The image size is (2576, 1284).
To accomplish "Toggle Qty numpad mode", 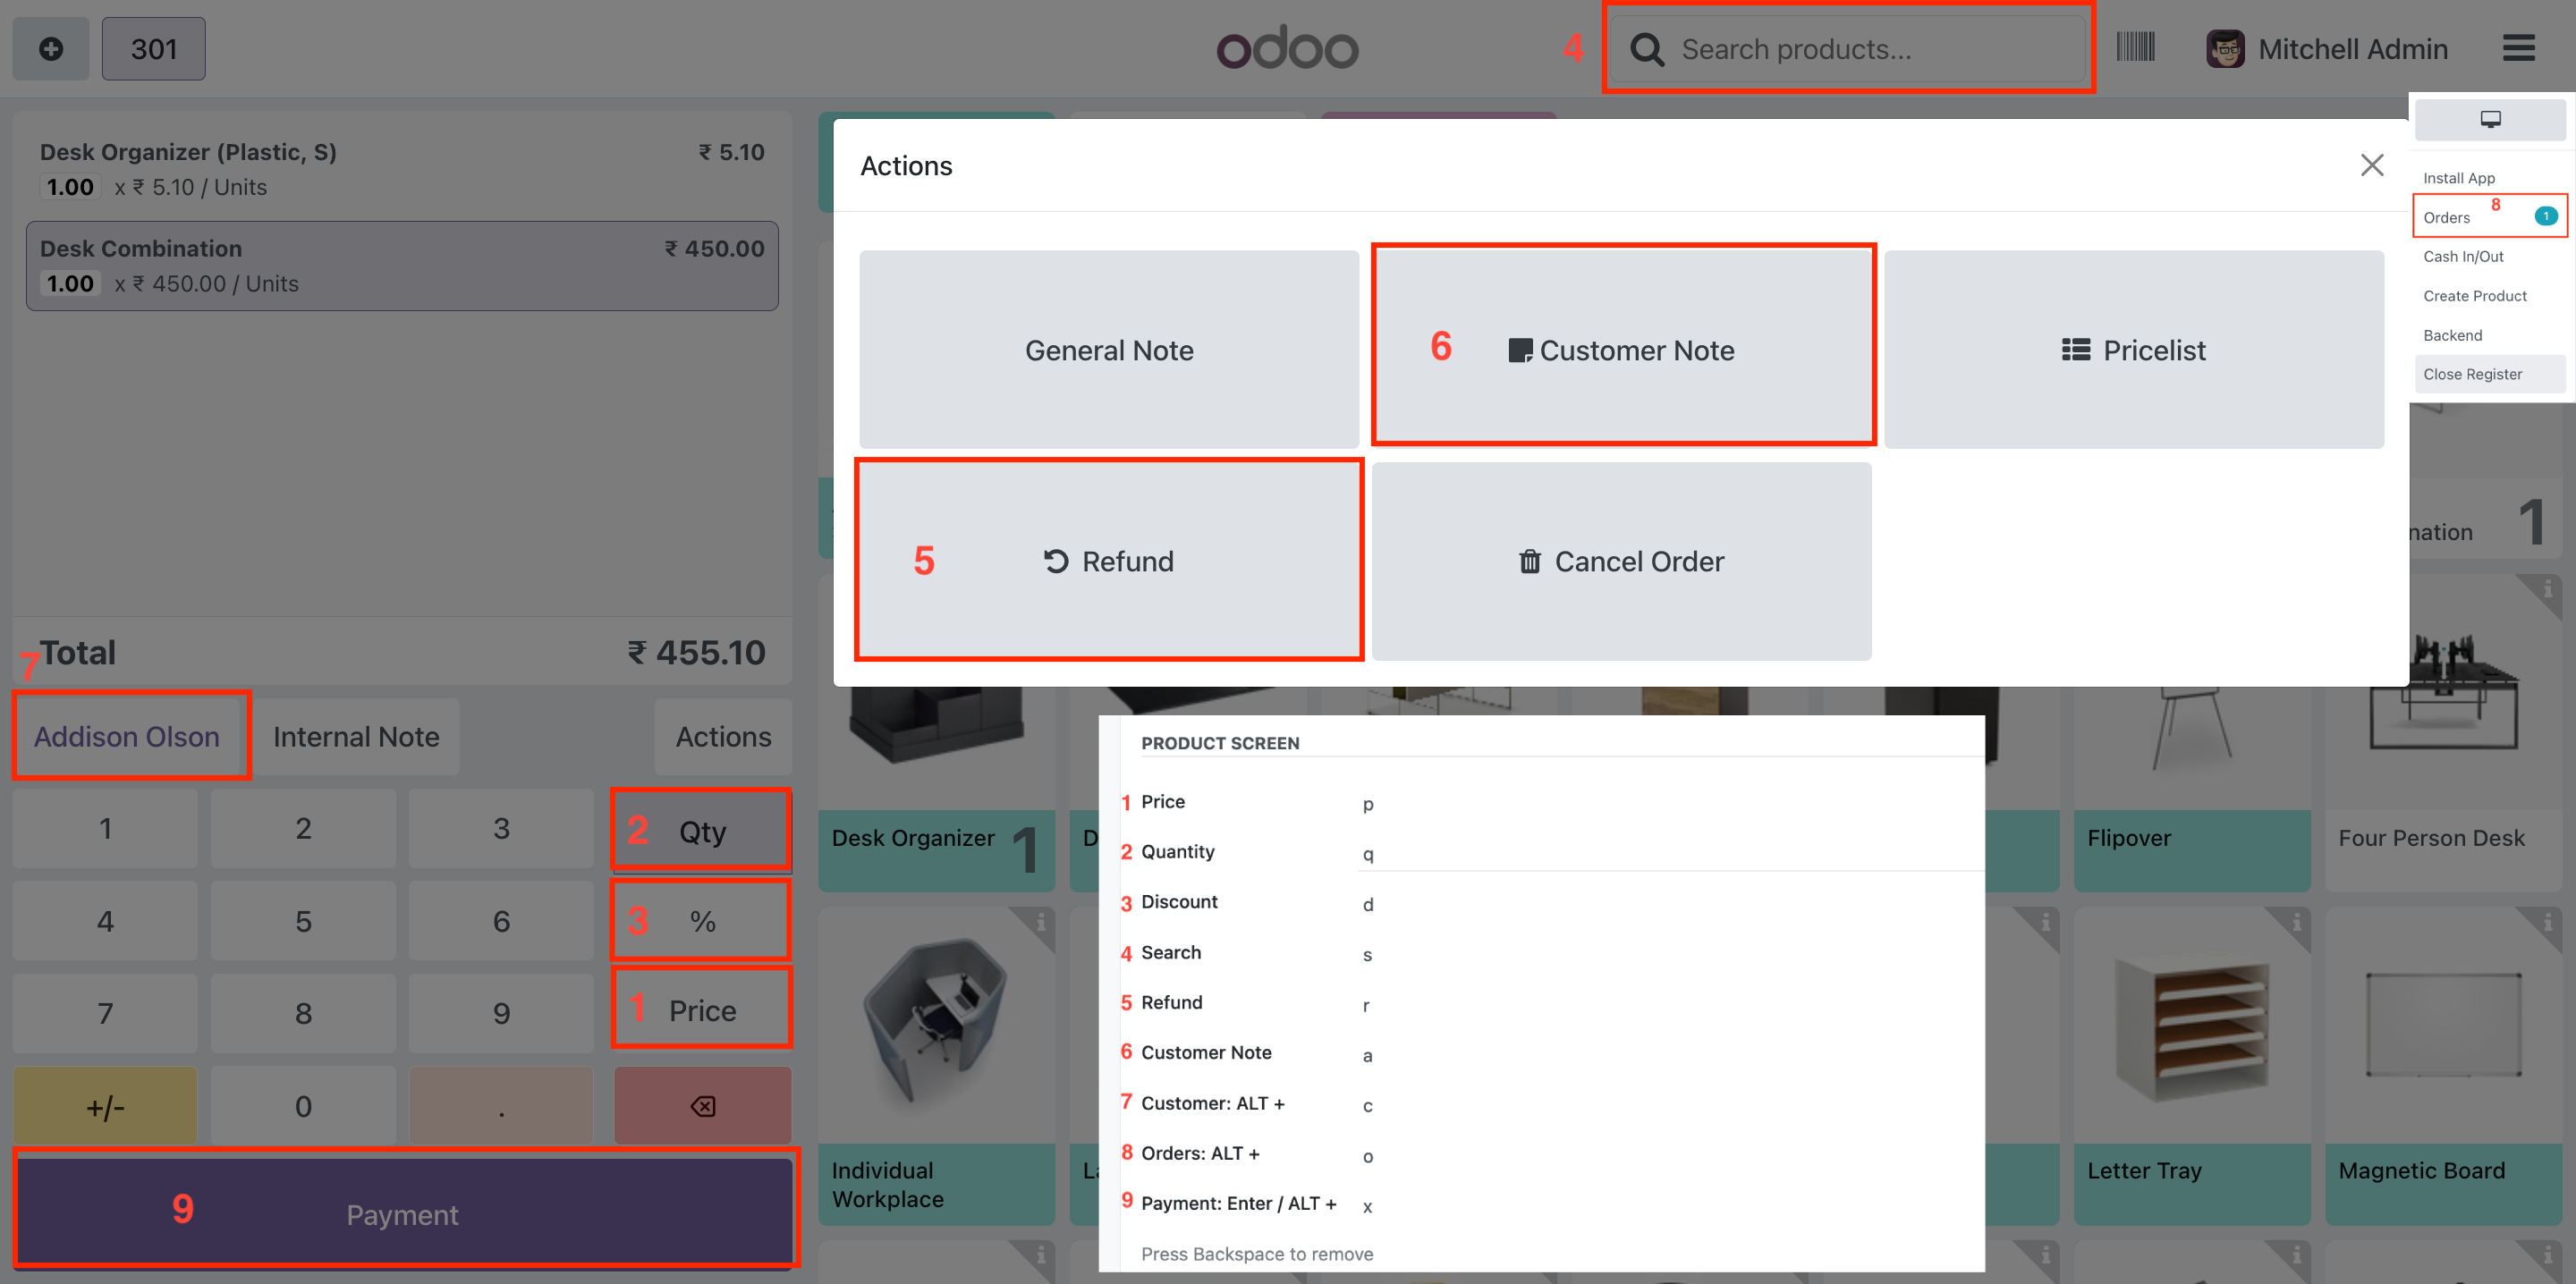I will (702, 831).
